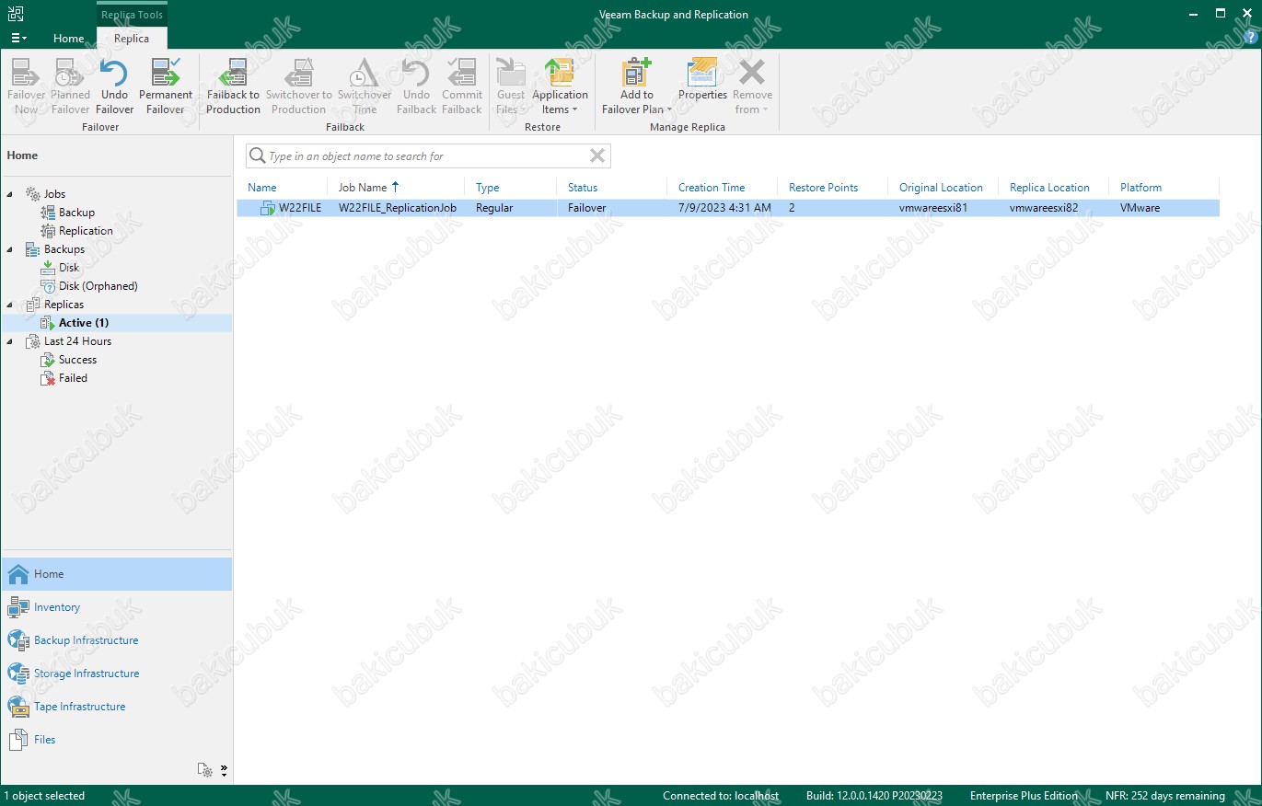1262x806 pixels.
Task: Sort by the Original Location column header
Action: coord(941,188)
